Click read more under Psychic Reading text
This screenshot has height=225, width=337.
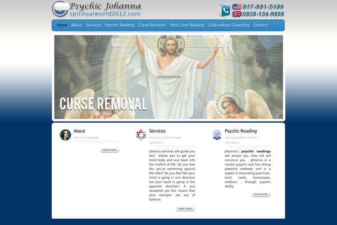(x=261, y=194)
